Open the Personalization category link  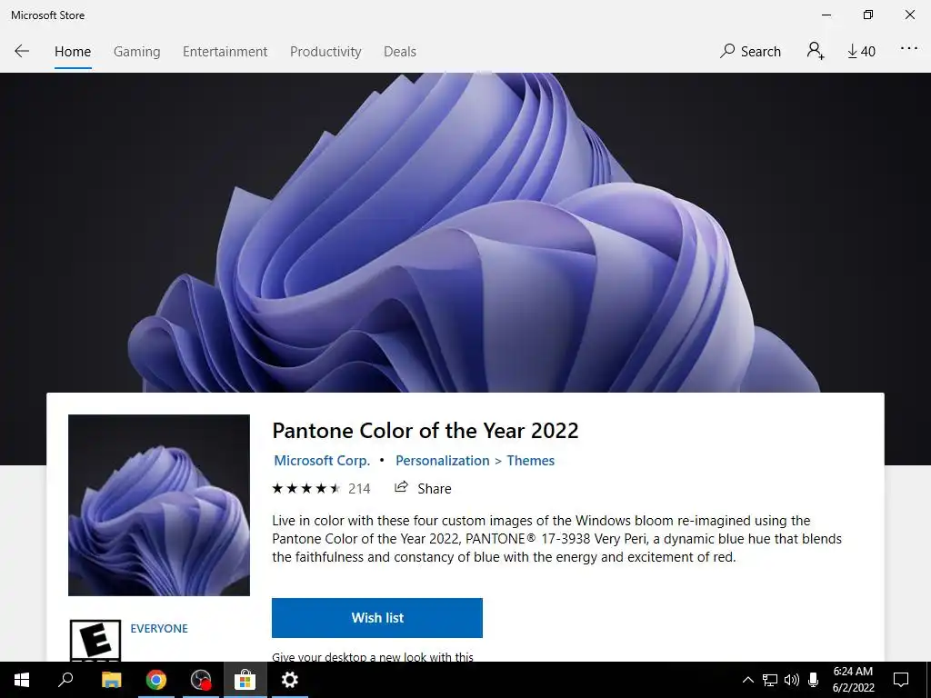(443, 461)
